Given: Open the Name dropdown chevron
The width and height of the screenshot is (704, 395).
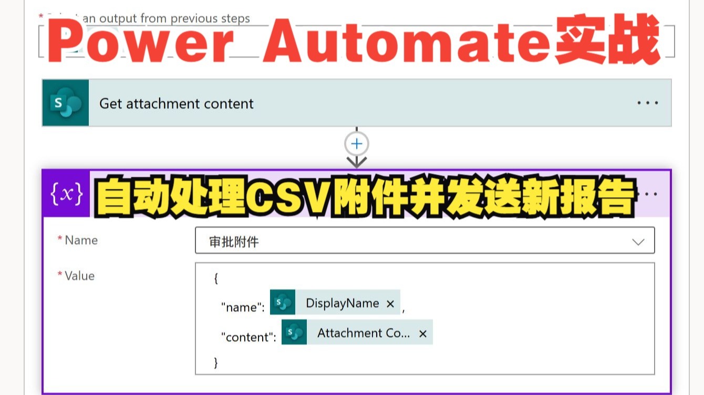Looking at the screenshot, I should pos(638,241).
